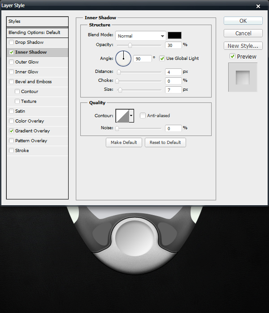Click the Choke value field
The image size is (269, 313).
pos(174,81)
